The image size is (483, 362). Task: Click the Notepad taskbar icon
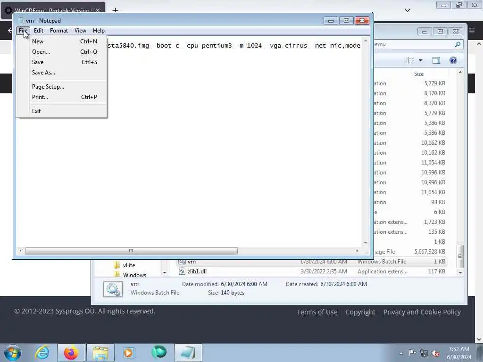pos(188,353)
